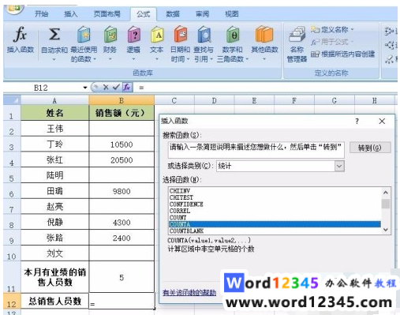This screenshot has height=315, width=400.
Task: Confirm formula entry with checkmark icon
Action: 116,87
